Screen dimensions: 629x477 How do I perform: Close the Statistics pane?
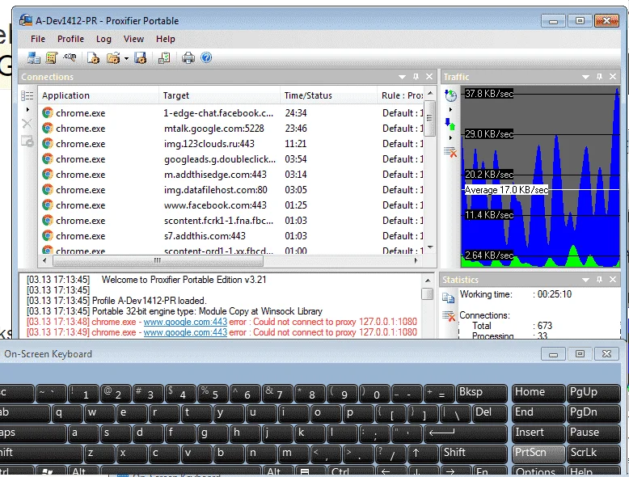pos(613,280)
